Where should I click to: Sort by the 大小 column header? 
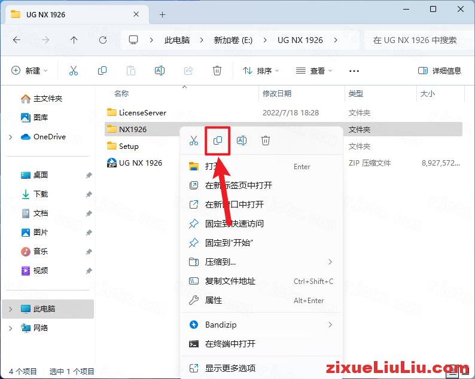pyautogui.click(x=427, y=93)
